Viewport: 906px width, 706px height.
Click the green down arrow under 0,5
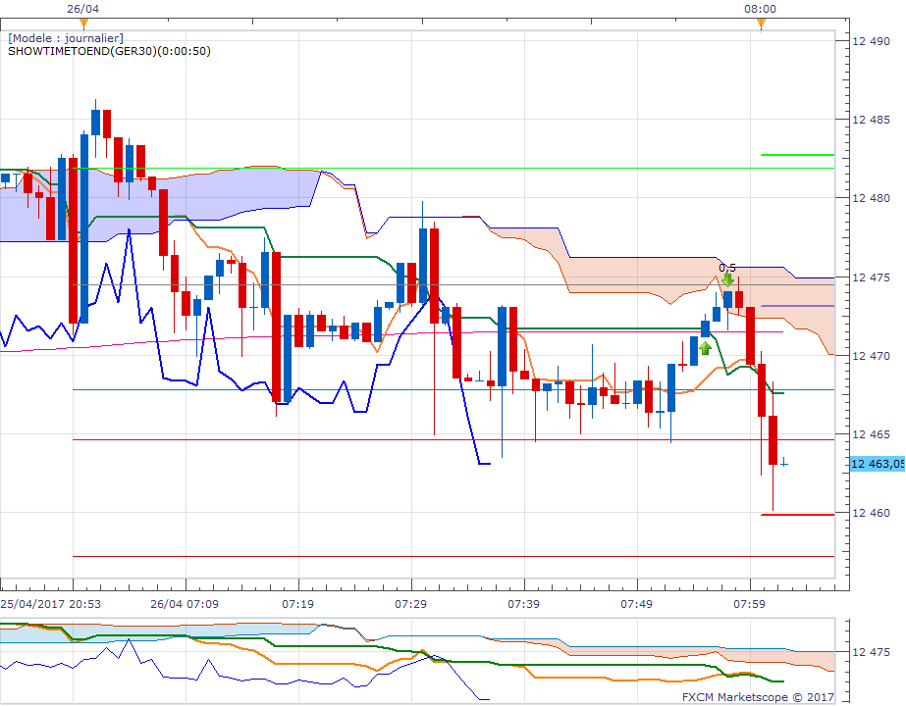click(x=727, y=280)
